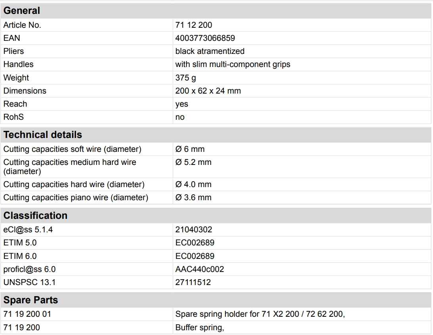The image size is (433, 335).
Task: Select the weight value 375 g
Action: click(185, 78)
